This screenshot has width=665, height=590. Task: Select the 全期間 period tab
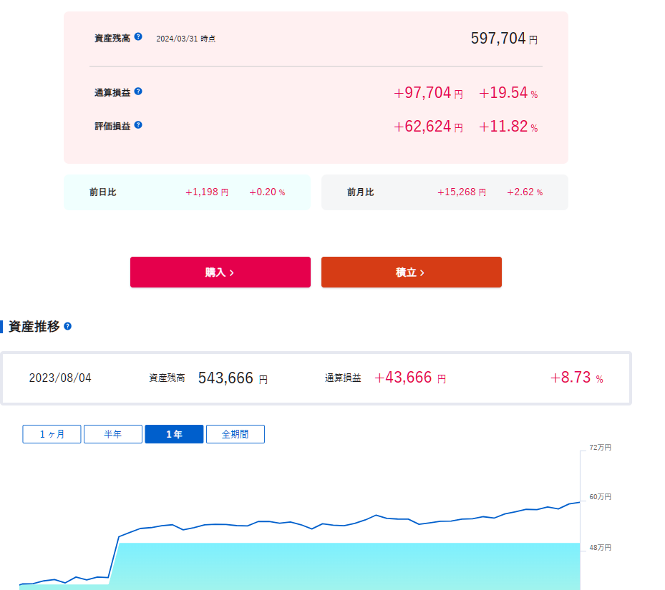(x=236, y=434)
